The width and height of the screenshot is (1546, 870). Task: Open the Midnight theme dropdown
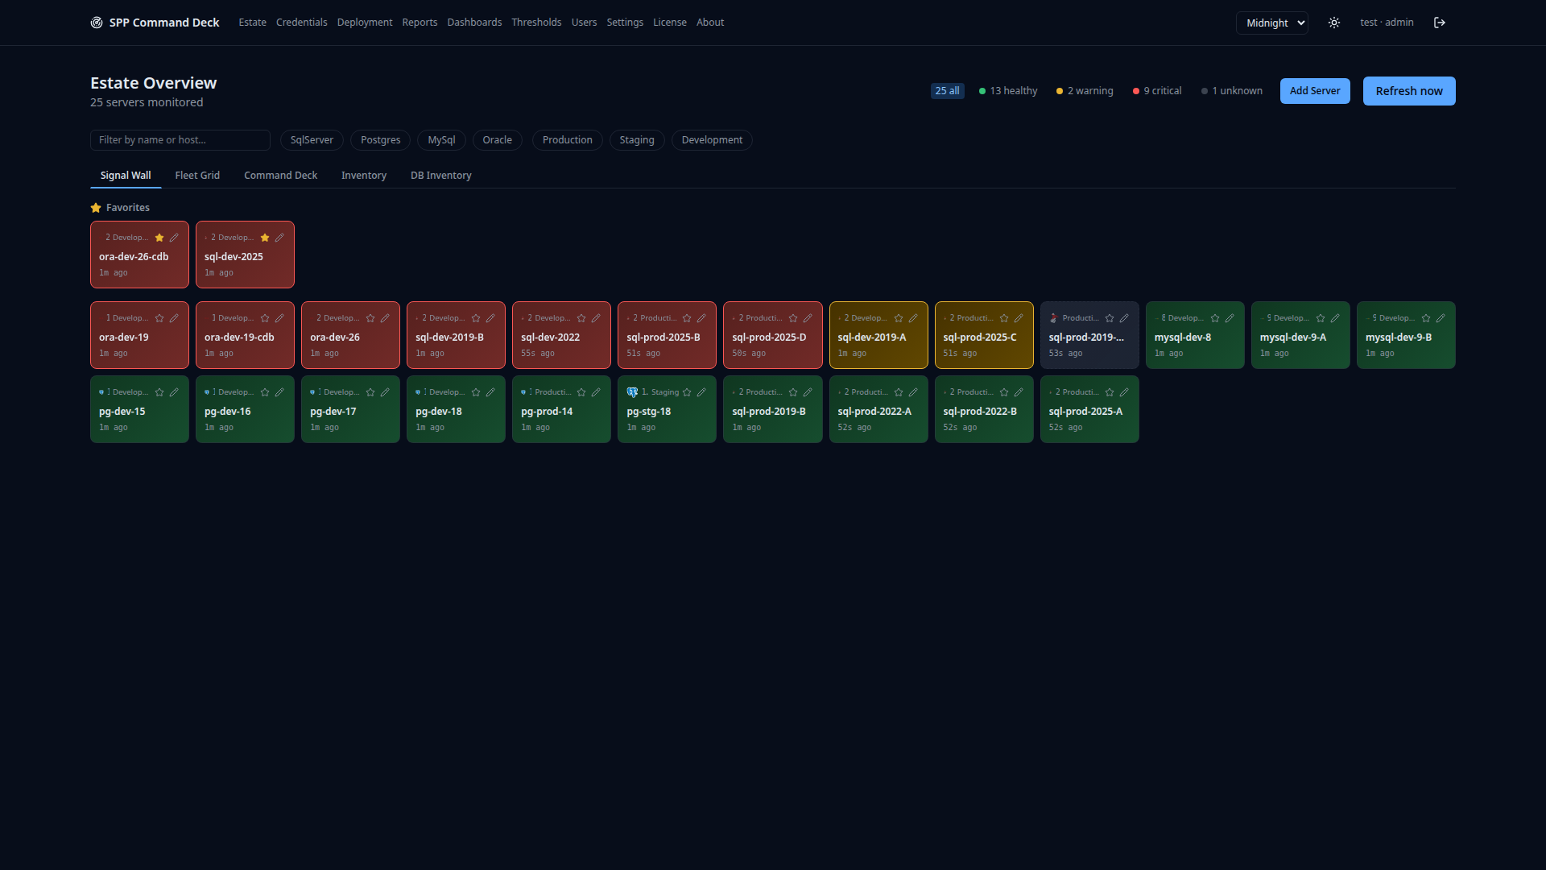pos(1272,23)
